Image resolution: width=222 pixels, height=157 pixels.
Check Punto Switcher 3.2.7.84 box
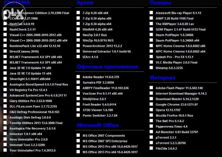[x=78, y=115]
